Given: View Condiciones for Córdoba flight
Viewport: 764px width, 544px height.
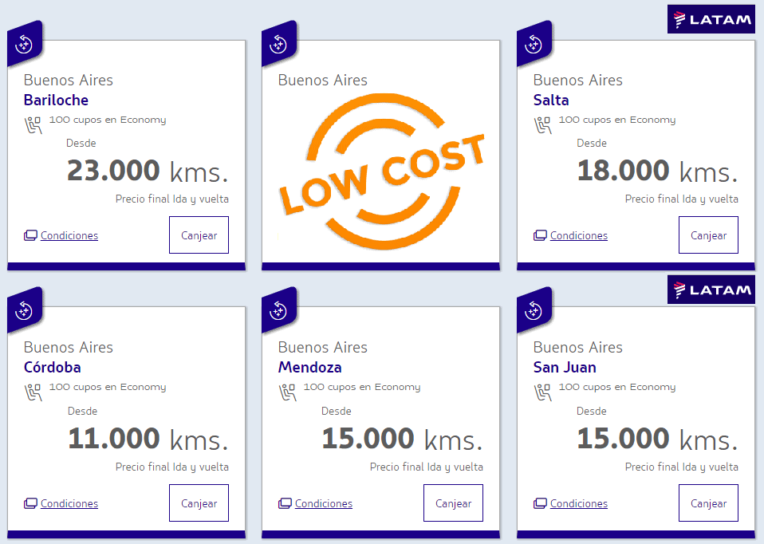Looking at the screenshot, I should pyautogui.click(x=69, y=503).
